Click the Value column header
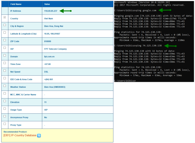 tap(47, 4)
